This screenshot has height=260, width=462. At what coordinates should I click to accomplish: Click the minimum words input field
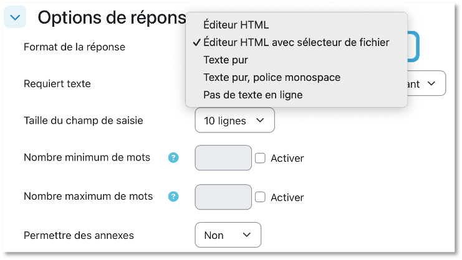pyautogui.click(x=223, y=158)
